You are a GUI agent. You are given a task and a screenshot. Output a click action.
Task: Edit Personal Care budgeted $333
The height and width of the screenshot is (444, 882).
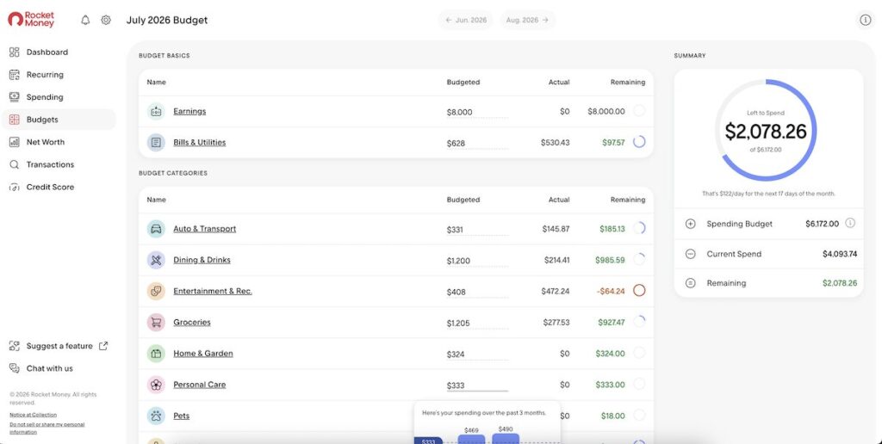[x=477, y=385]
